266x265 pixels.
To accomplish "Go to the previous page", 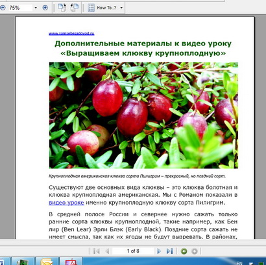I will 107,251.
